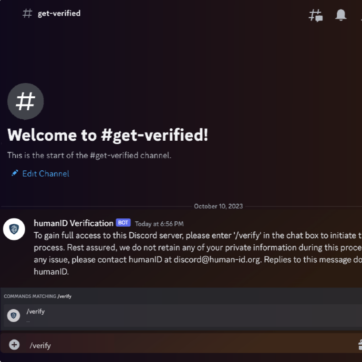Click the large circular hash channel icon
Screen dimensions: 362x362
25,102
